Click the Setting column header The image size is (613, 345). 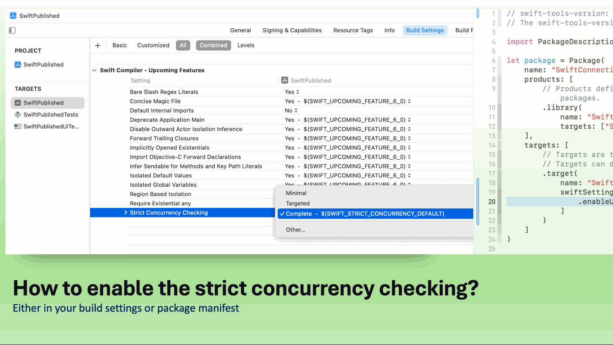(141, 80)
